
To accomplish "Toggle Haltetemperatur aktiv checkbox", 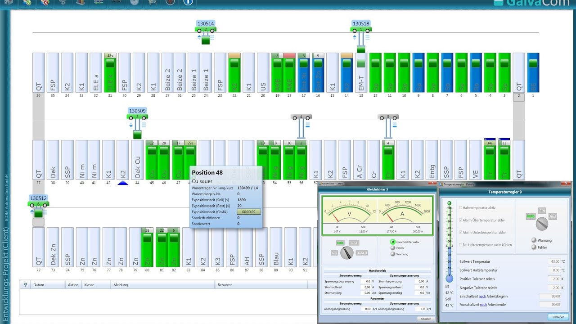I will (460, 207).
